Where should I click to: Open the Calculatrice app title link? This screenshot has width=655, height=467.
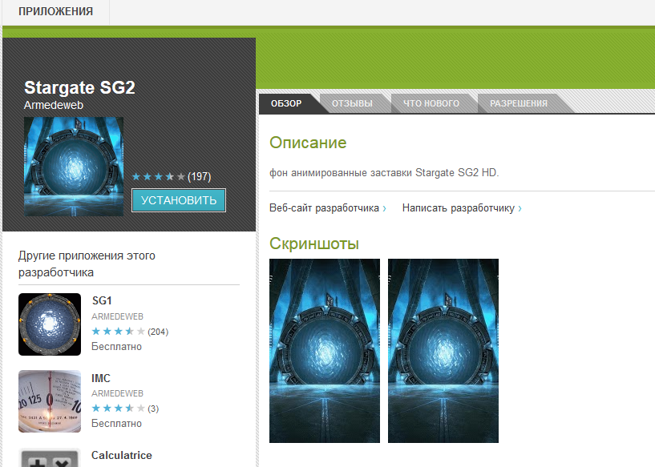point(122,455)
